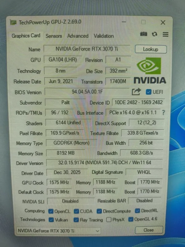The image size is (185, 247).
Task: Click the Texture Fillrate value 339.8 GTexel/s
Action: tap(143, 133)
